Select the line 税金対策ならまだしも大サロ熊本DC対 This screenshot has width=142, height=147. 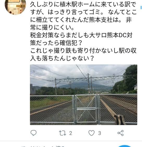click(x=81, y=35)
